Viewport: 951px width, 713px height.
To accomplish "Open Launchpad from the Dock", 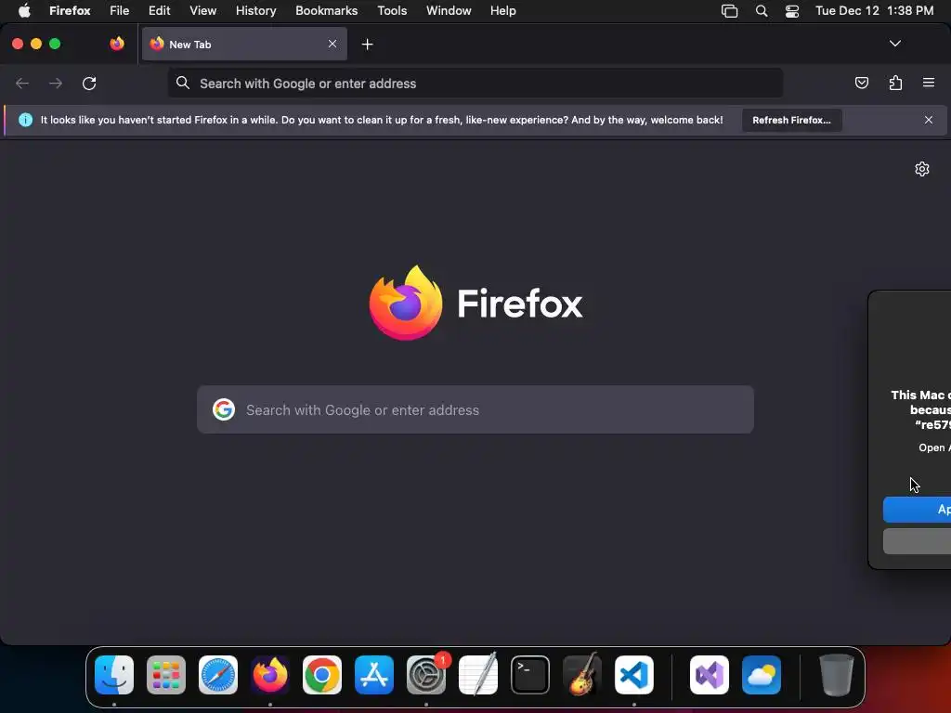I will coord(166,675).
